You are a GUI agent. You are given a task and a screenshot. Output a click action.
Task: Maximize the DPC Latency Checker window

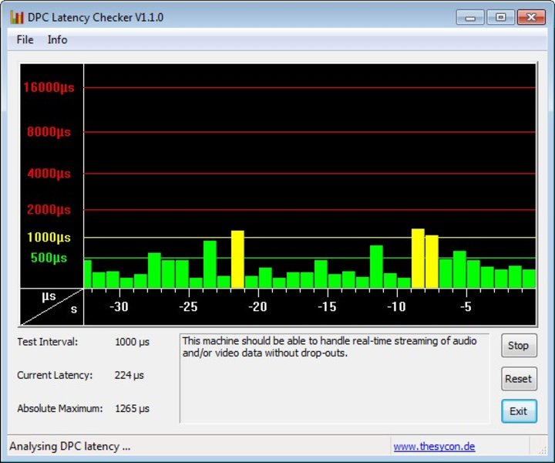(500, 17)
